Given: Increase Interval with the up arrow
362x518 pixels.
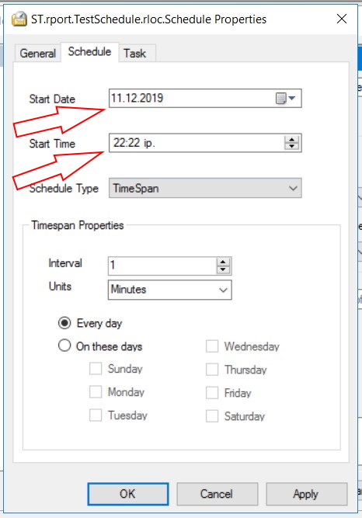Looking at the screenshot, I should (x=223, y=262).
